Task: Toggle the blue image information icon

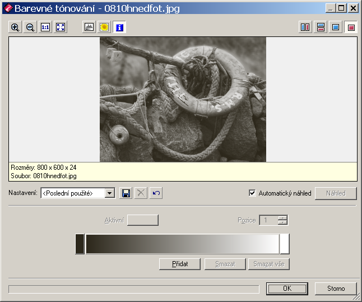Action: [x=119, y=27]
